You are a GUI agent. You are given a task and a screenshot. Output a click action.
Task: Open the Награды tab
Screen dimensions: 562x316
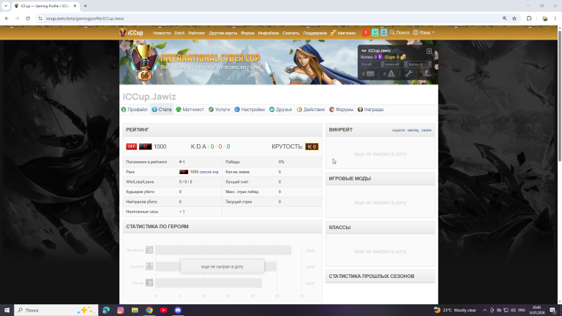[x=370, y=109]
